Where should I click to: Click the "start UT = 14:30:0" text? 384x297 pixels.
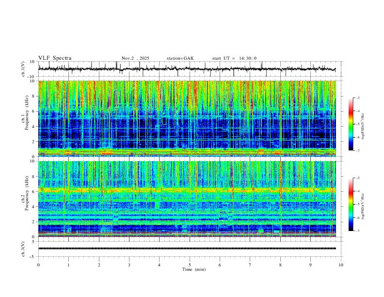click(x=234, y=58)
